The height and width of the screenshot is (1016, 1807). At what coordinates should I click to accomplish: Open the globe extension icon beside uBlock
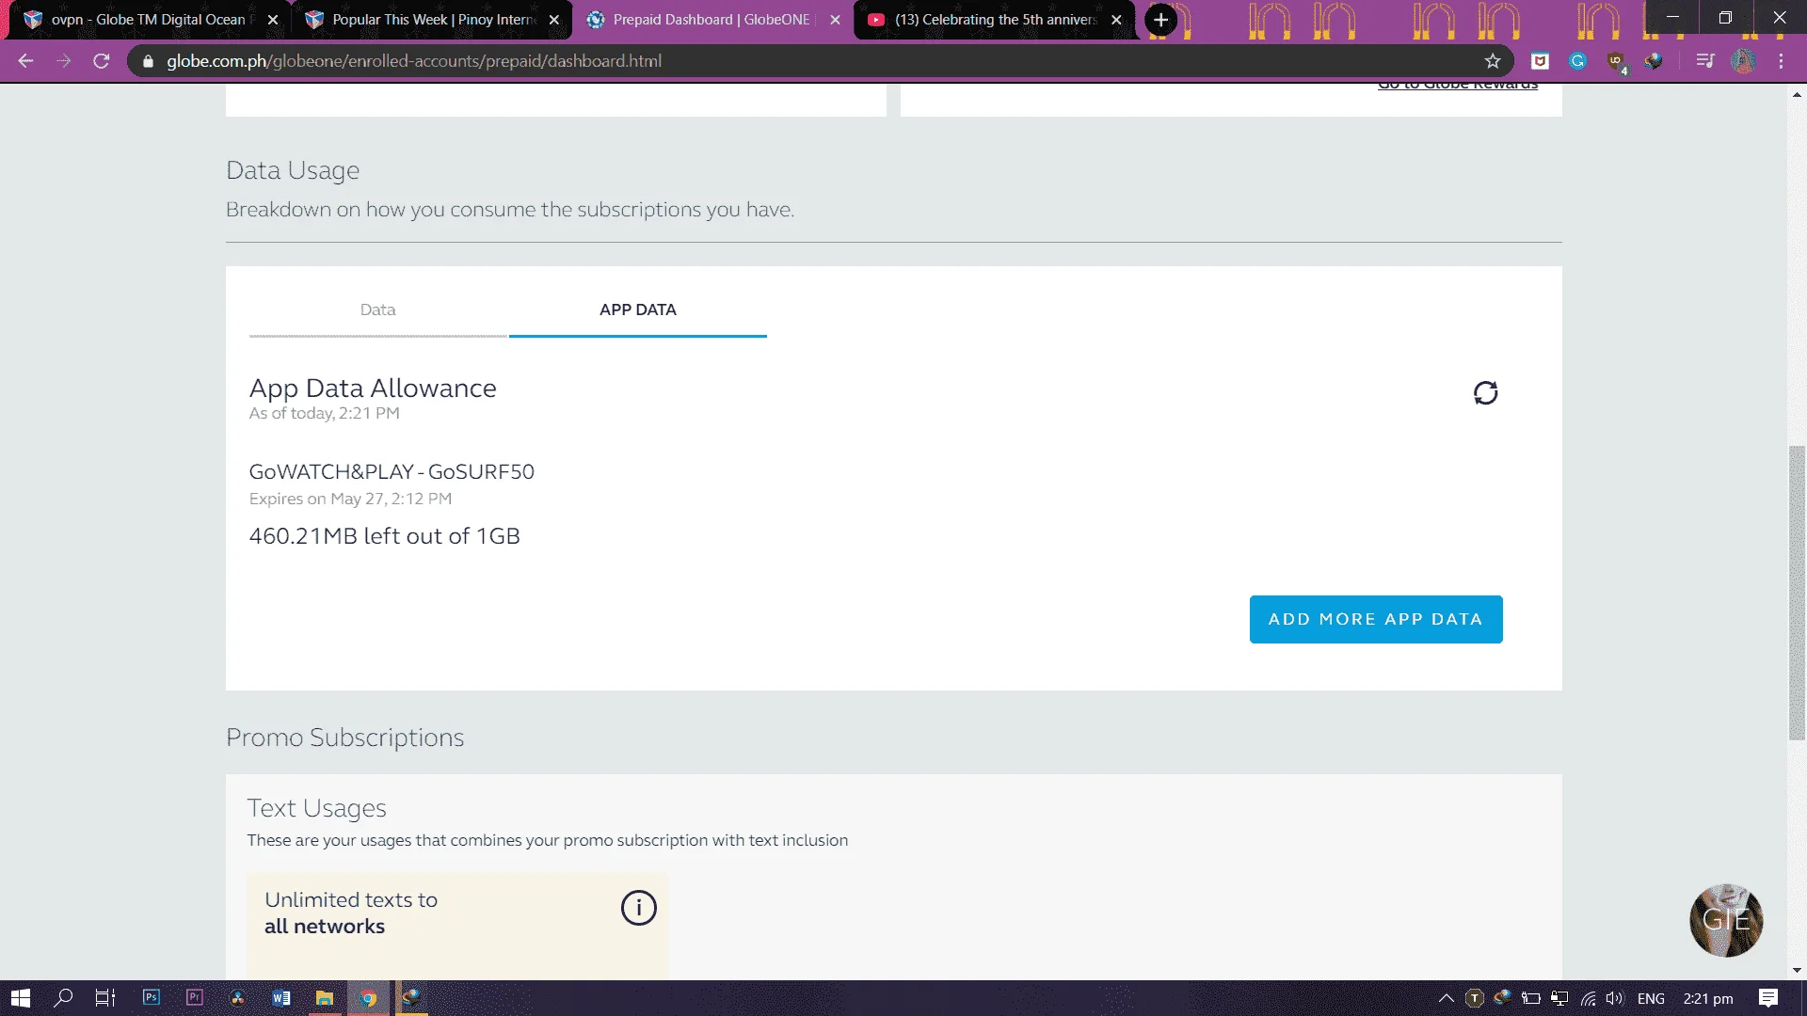[1654, 61]
